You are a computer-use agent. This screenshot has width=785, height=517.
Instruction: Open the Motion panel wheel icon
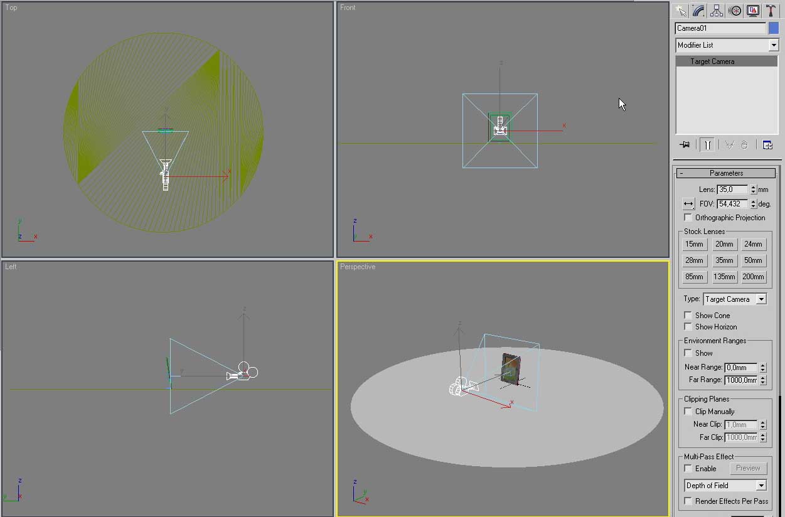pyautogui.click(x=735, y=11)
